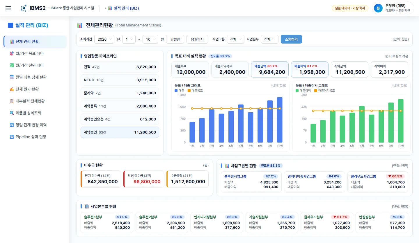
Task: Toggle the 매출 series in the revenue chart legend
Action: pos(179,91)
